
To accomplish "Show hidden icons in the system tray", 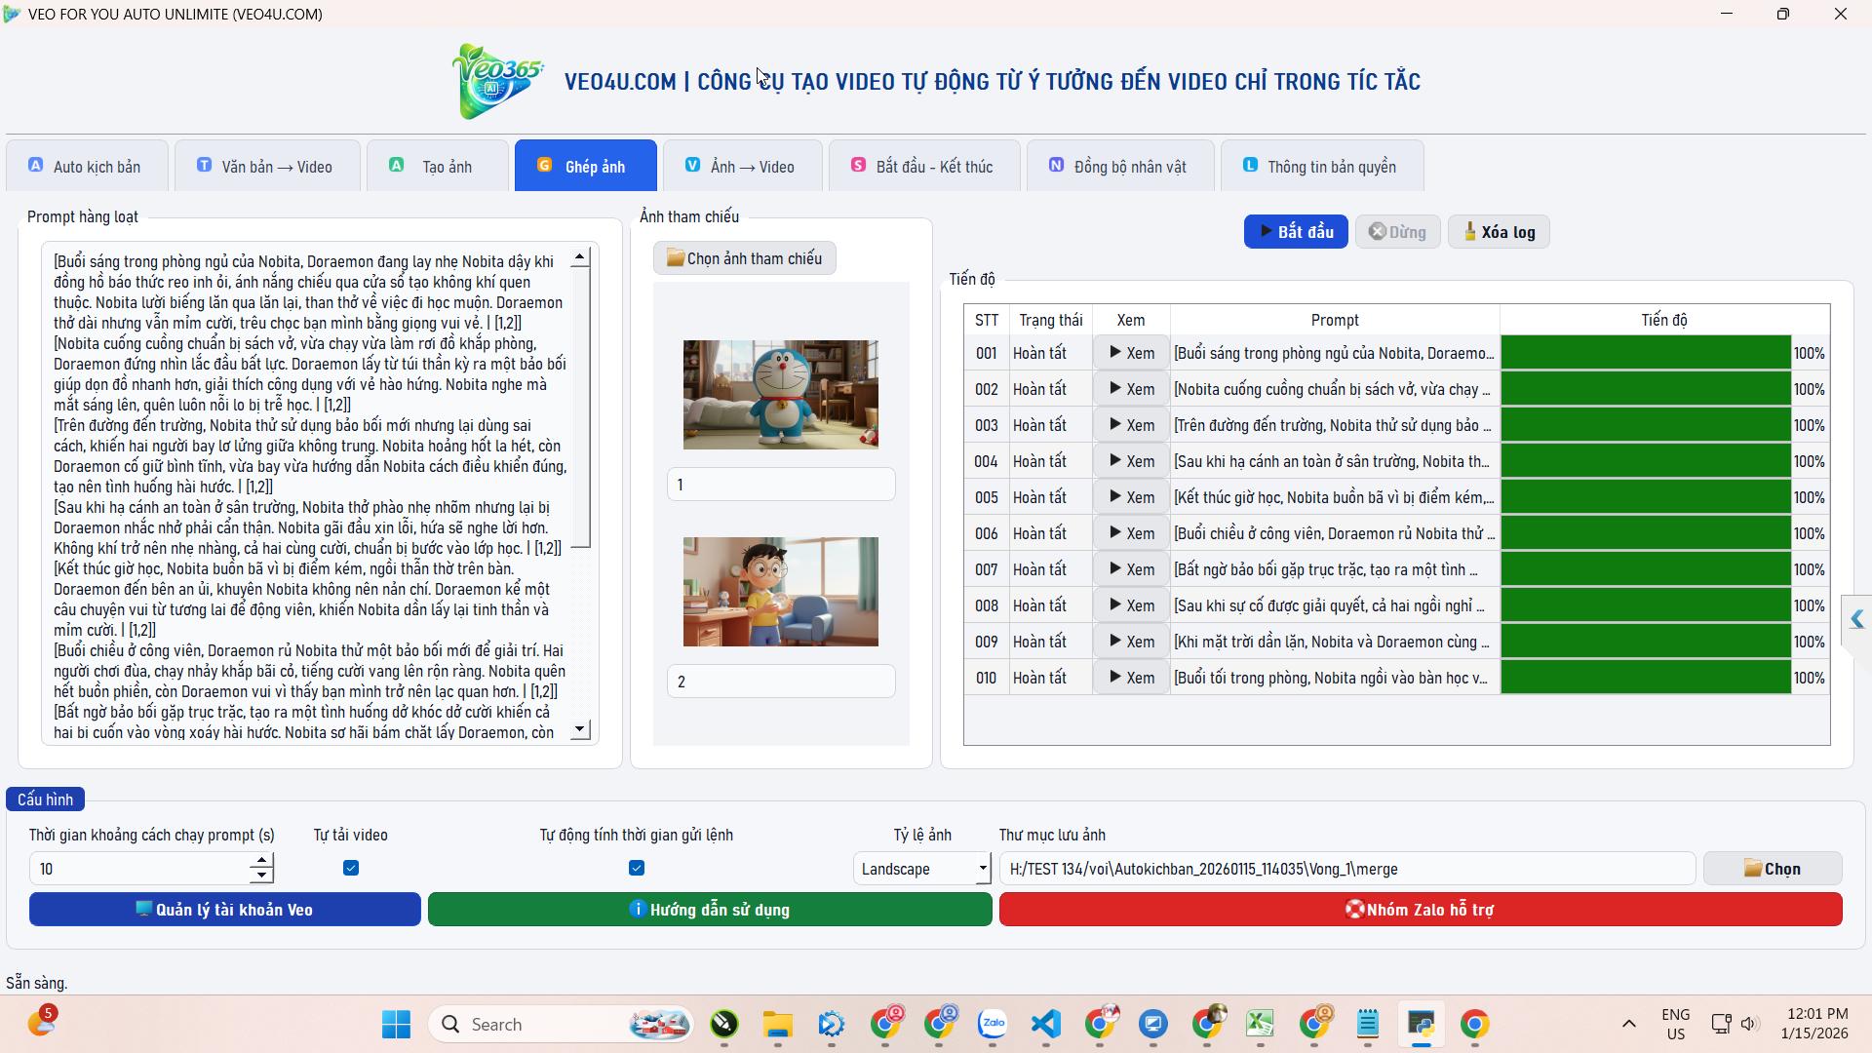I will coord(1628,1024).
